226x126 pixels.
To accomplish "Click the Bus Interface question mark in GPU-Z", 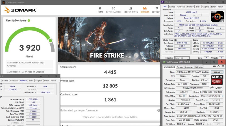I will click(x=223, y=96).
